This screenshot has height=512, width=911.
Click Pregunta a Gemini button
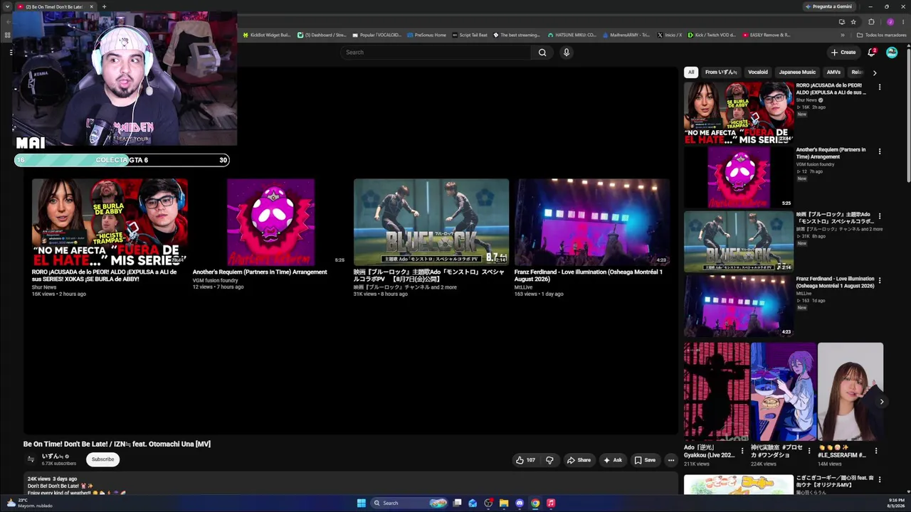(x=828, y=6)
